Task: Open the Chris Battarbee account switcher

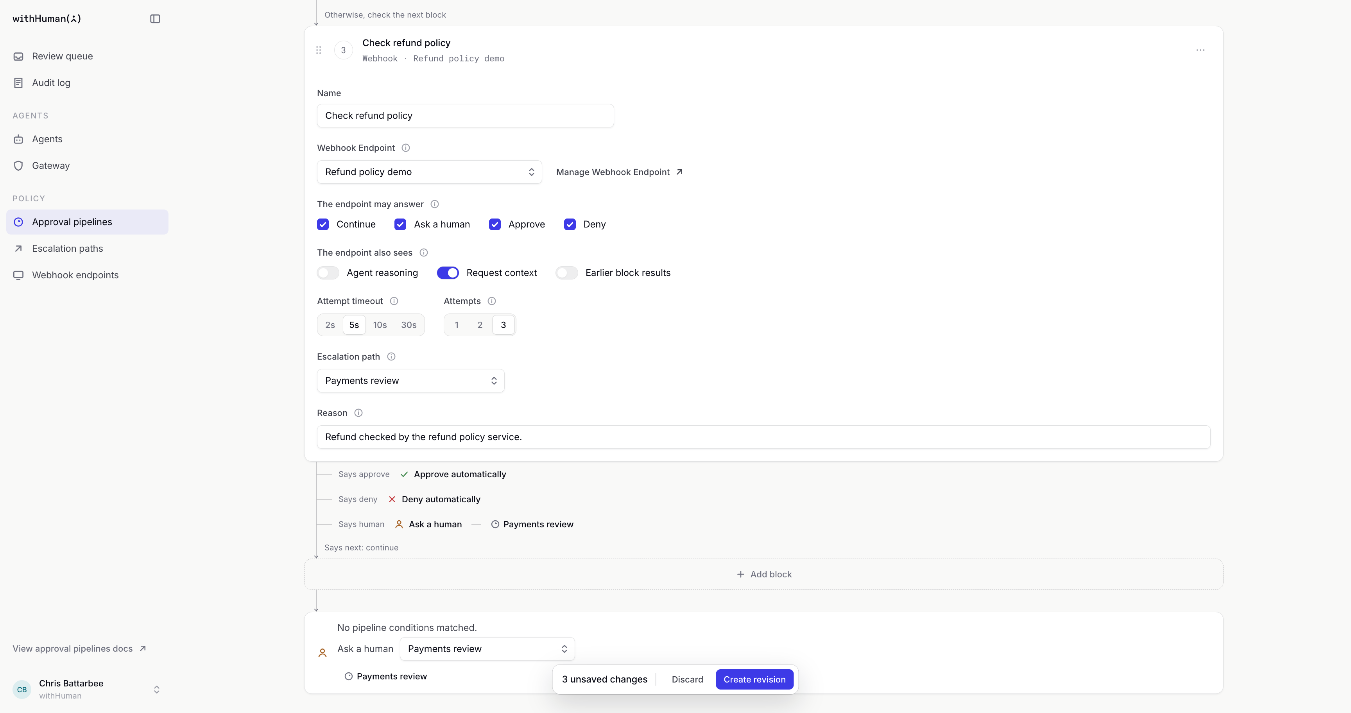Action: coord(87,689)
